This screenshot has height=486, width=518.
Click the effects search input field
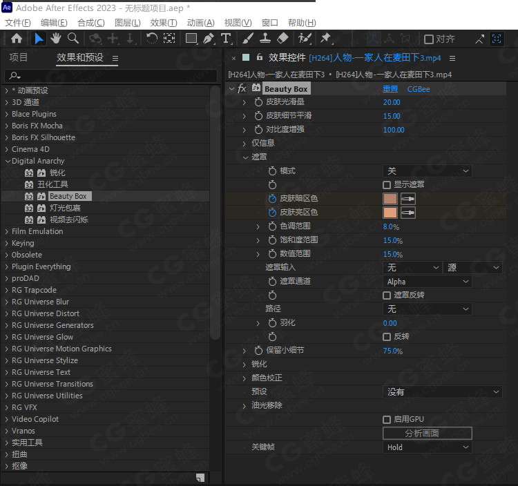click(x=111, y=76)
